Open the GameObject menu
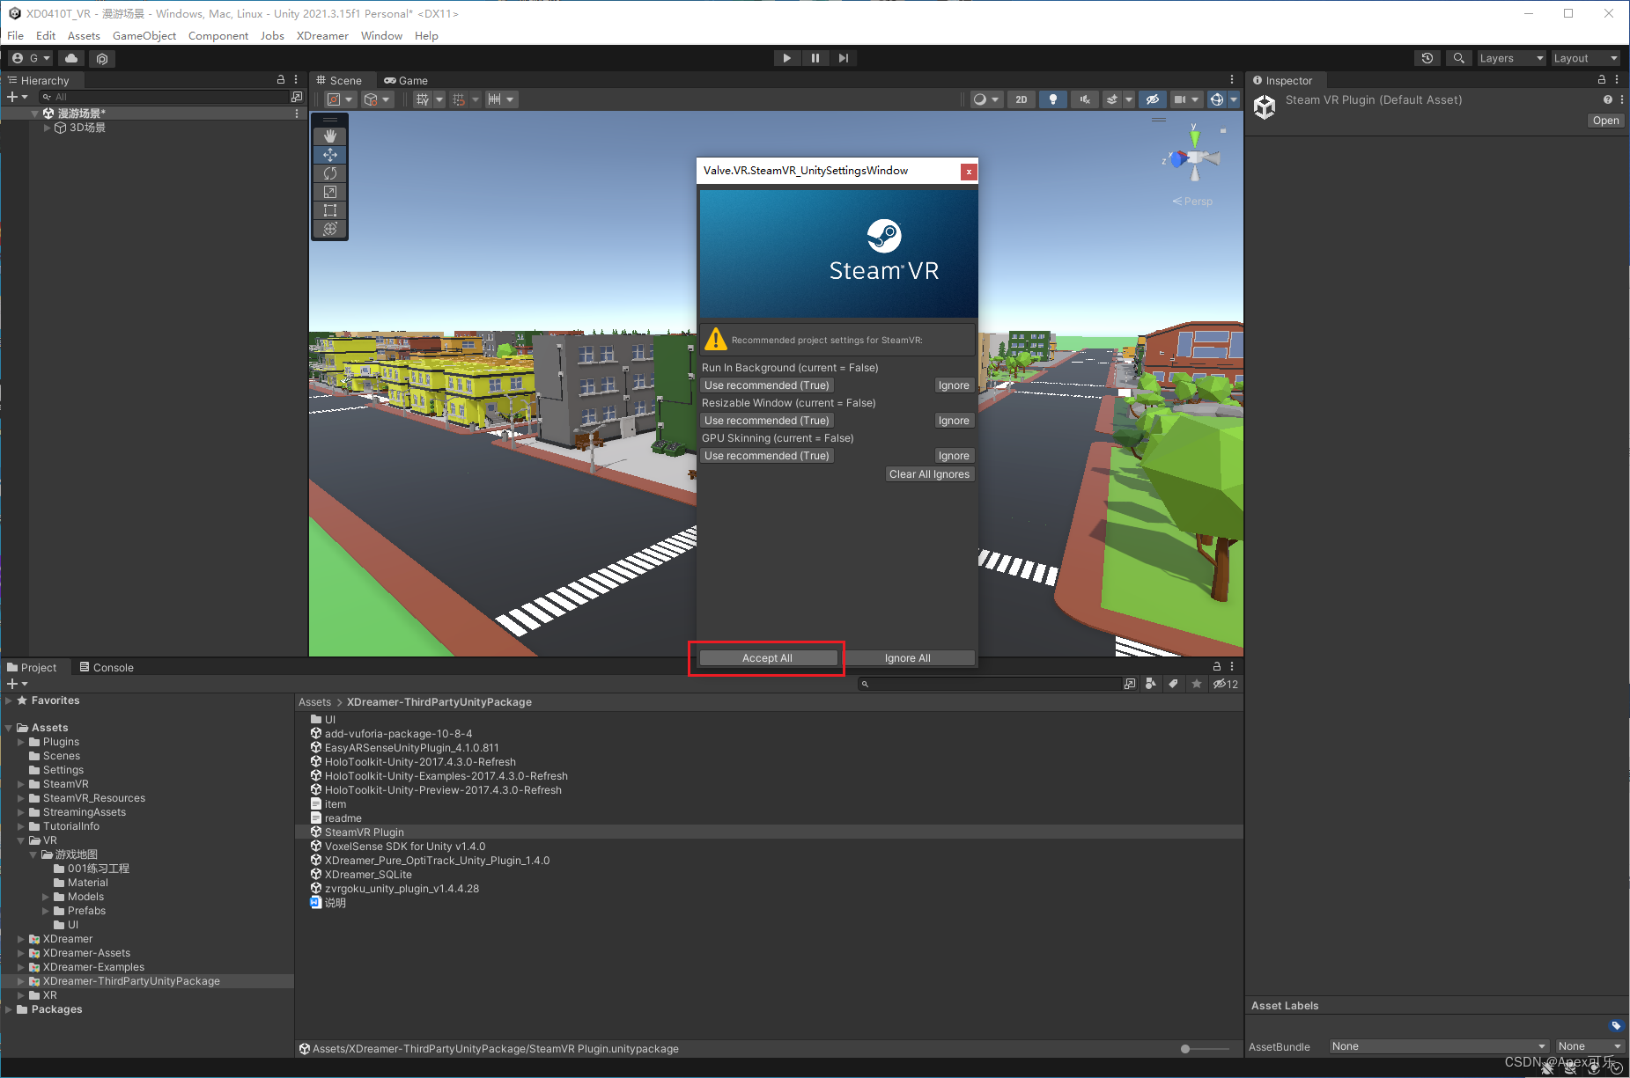This screenshot has width=1630, height=1078. (144, 36)
